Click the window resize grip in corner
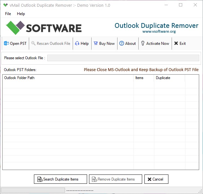Screen dimensions: 203x194 coord(200,191)
